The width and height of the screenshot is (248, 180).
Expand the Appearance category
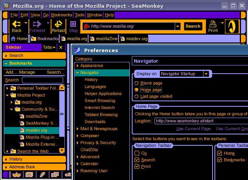tap(78, 65)
